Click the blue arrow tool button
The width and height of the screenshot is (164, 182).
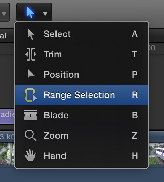30,12
